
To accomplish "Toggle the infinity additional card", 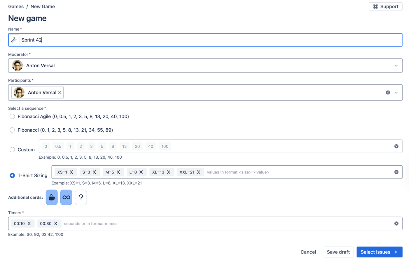I will [66, 197].
